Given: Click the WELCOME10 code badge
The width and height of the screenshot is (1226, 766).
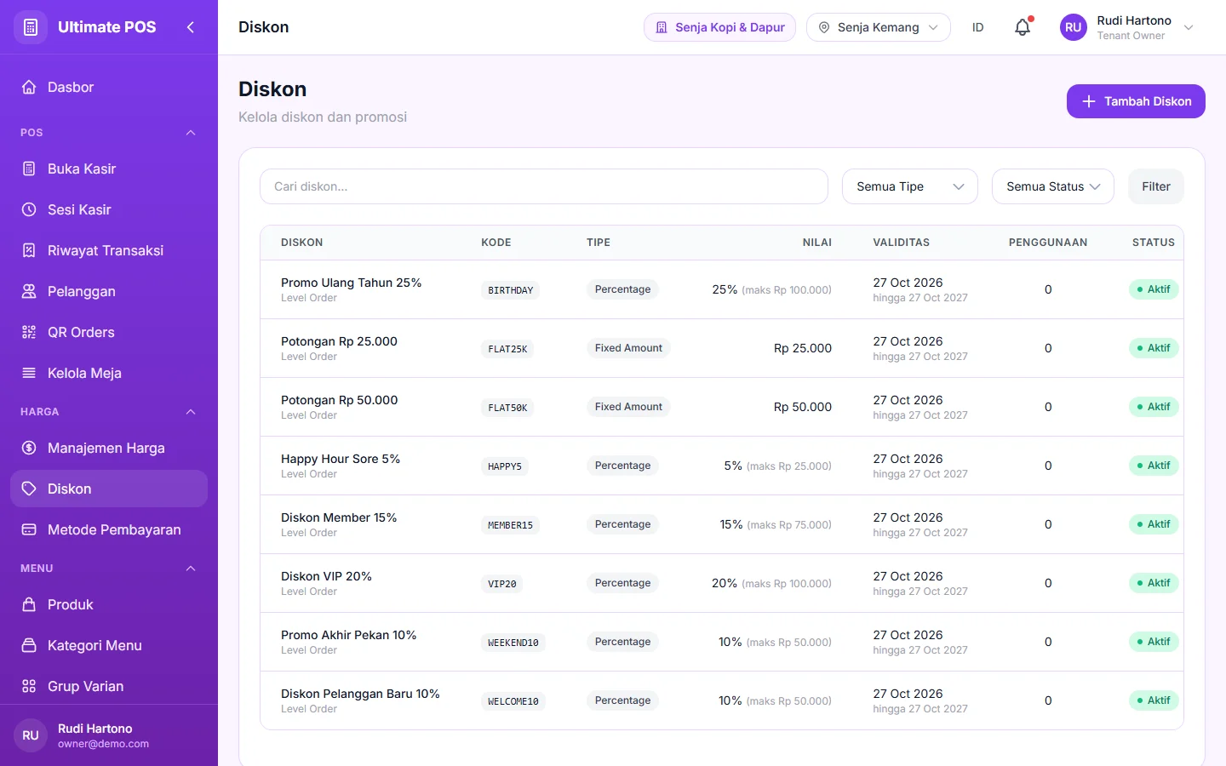Looking at the screenshot, I should 513,701.
